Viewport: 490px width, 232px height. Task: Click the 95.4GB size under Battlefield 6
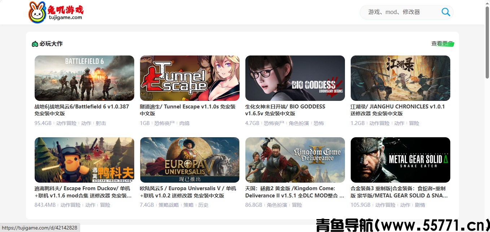[x=43, y=123]
